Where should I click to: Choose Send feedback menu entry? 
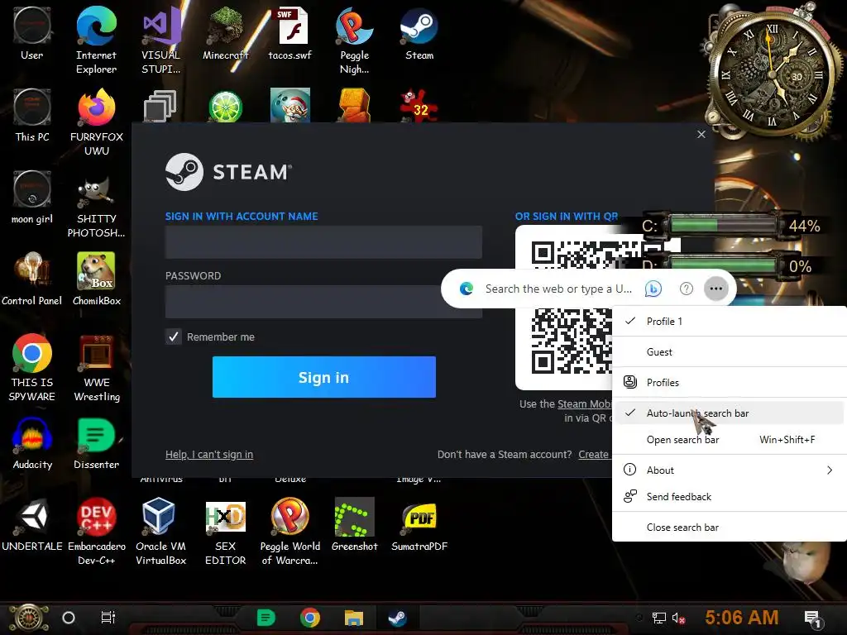click(730, 497)
